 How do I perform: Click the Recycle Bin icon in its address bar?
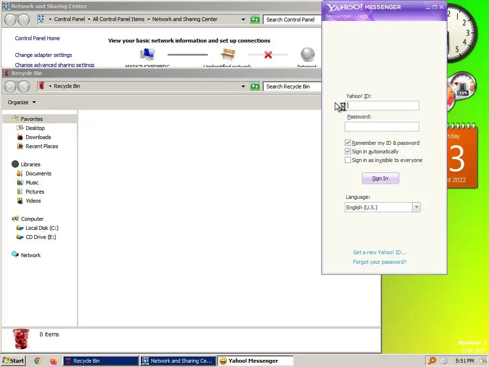pyautogui.click(x=42, y=86)
